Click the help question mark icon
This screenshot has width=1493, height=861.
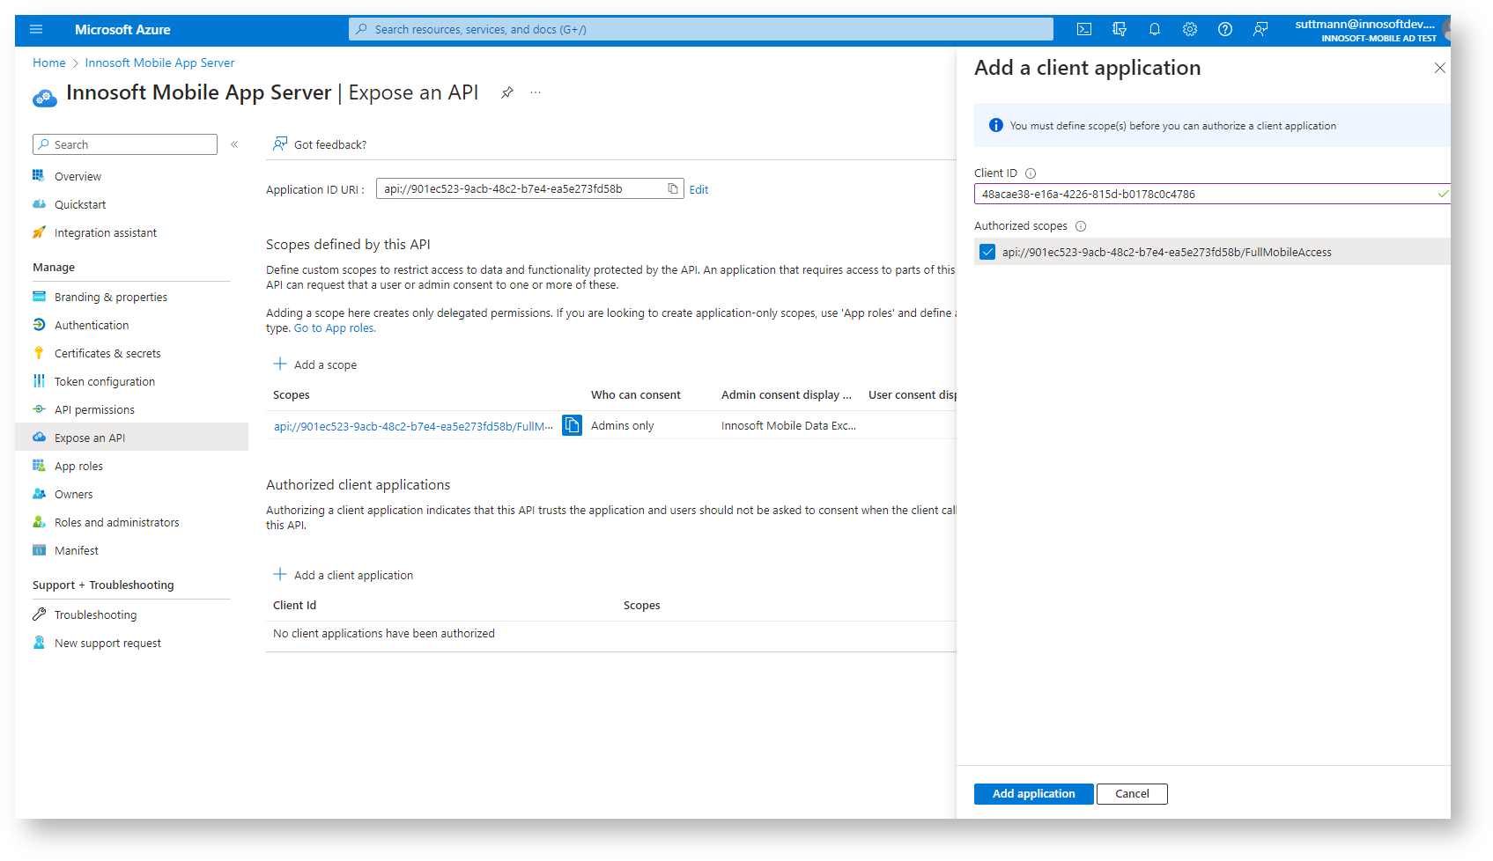[x=1225, y=29]
